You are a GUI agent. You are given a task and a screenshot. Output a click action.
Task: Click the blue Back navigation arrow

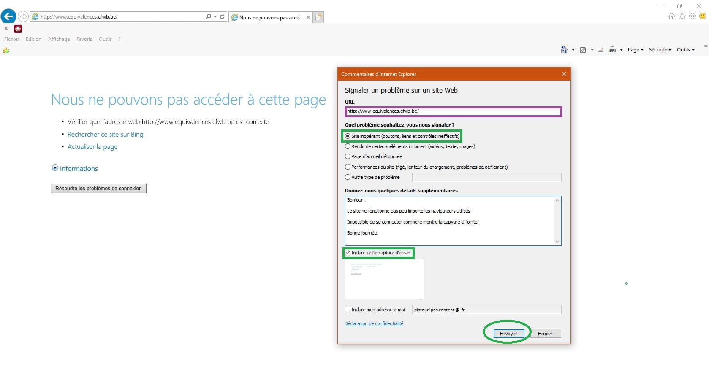(x=8, y=16)
